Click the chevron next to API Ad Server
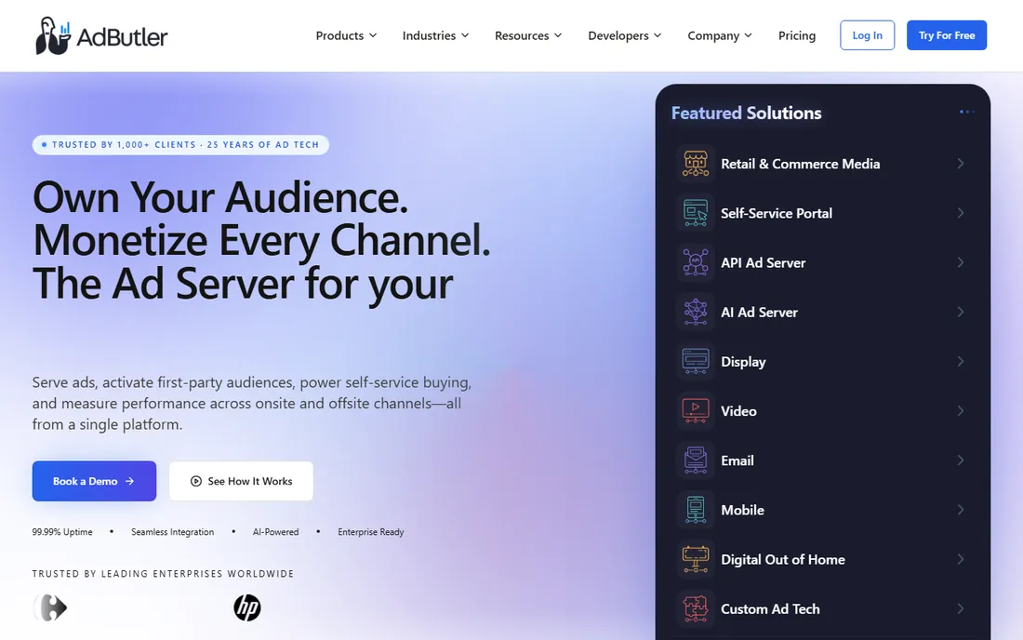 pos(961,263)
